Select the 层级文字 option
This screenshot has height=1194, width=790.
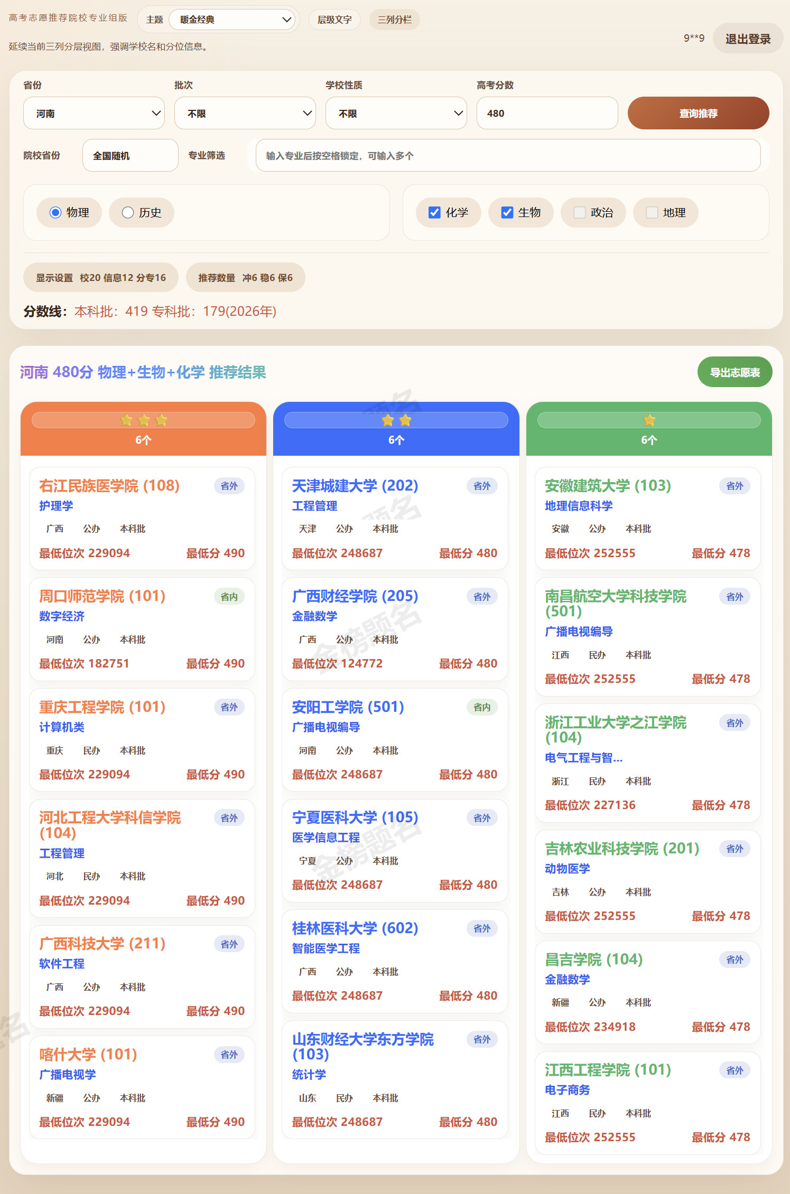point(334,20)
